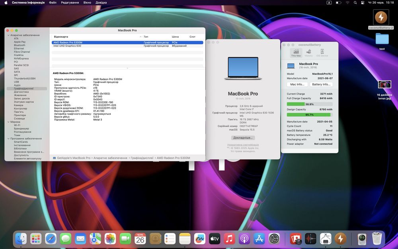Select Живлення in sidebar

pos(20,95)
